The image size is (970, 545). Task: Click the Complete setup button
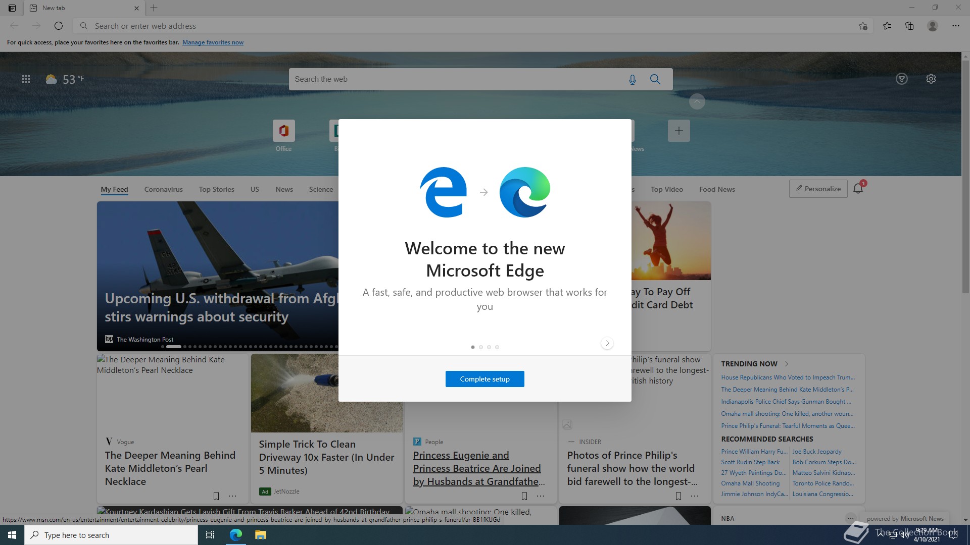coord(484,379)
